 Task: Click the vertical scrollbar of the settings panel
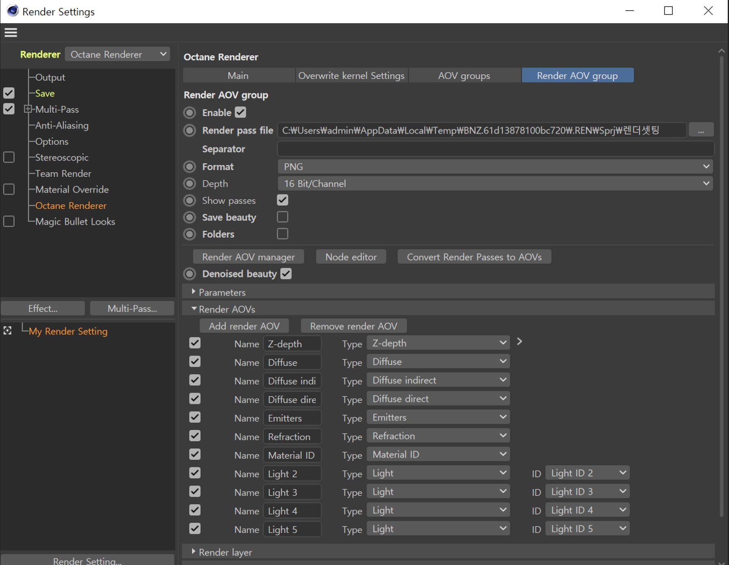point(722,286)
